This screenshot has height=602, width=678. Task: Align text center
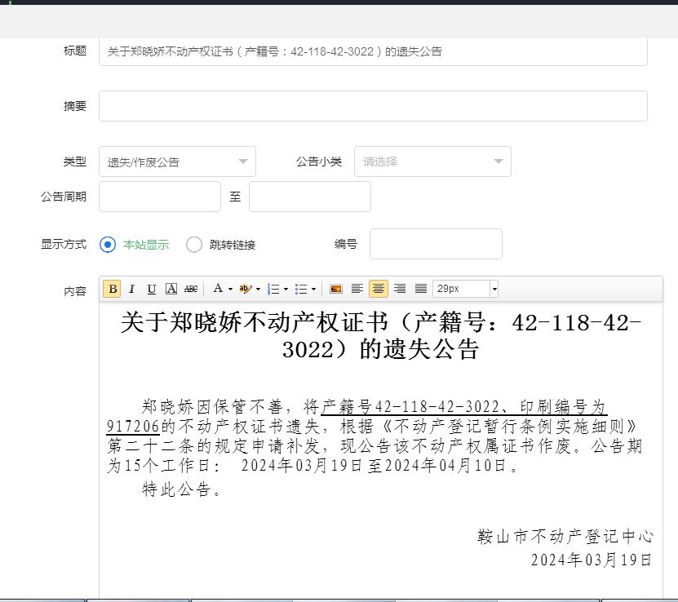click(x=379, y=289)
